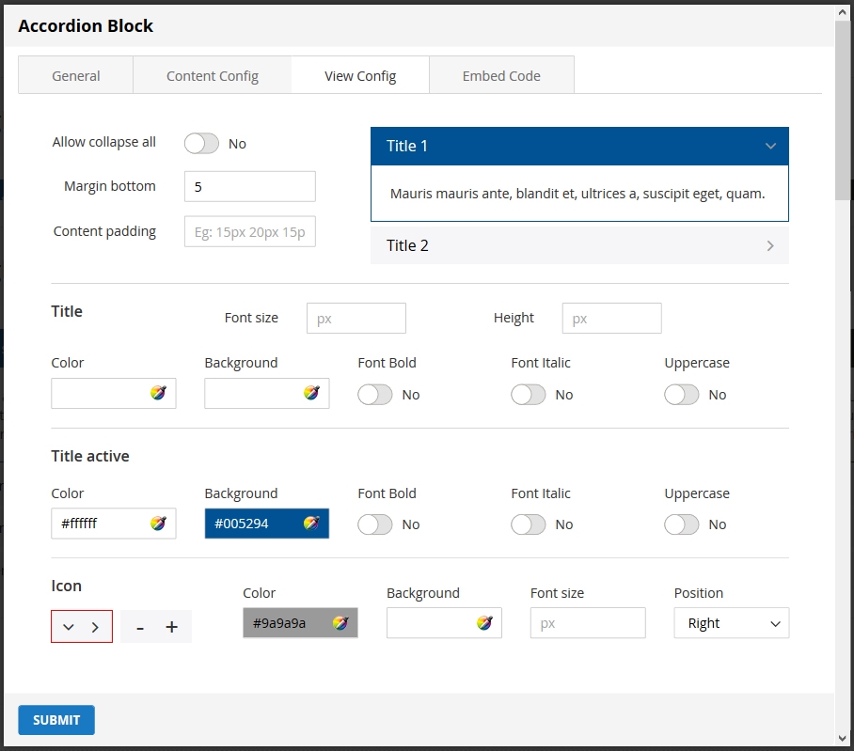Open color picker for Title Color
Screen dimensions: 854x751
pyautogui.click(x=158, y=393)
